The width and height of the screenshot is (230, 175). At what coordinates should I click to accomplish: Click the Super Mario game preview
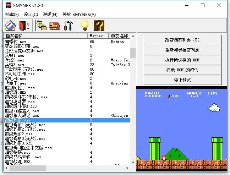[182, 129]
